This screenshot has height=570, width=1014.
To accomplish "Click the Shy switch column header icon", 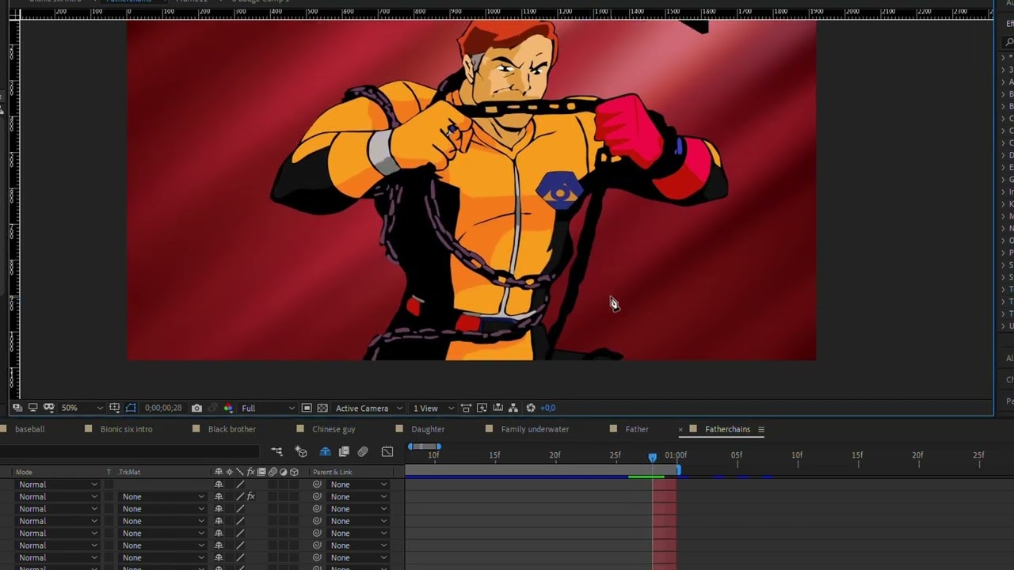I will point(219,472).
